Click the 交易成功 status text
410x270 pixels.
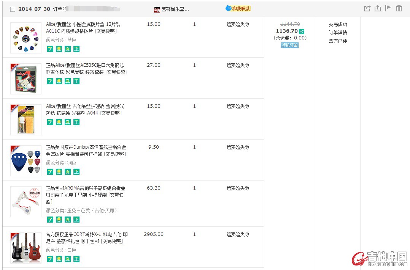pos(338,24)
